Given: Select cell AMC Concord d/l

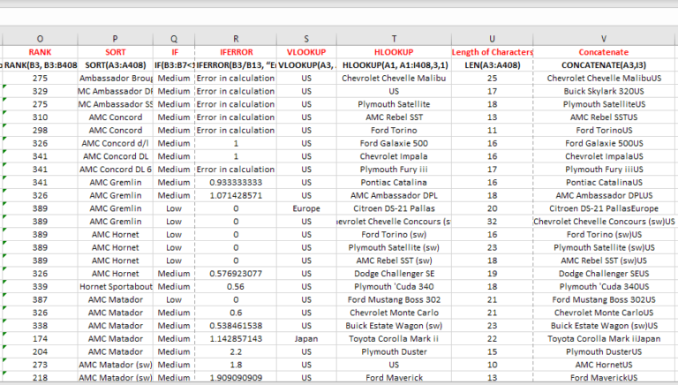Looking at the screenshot, I should pos(116,143).
